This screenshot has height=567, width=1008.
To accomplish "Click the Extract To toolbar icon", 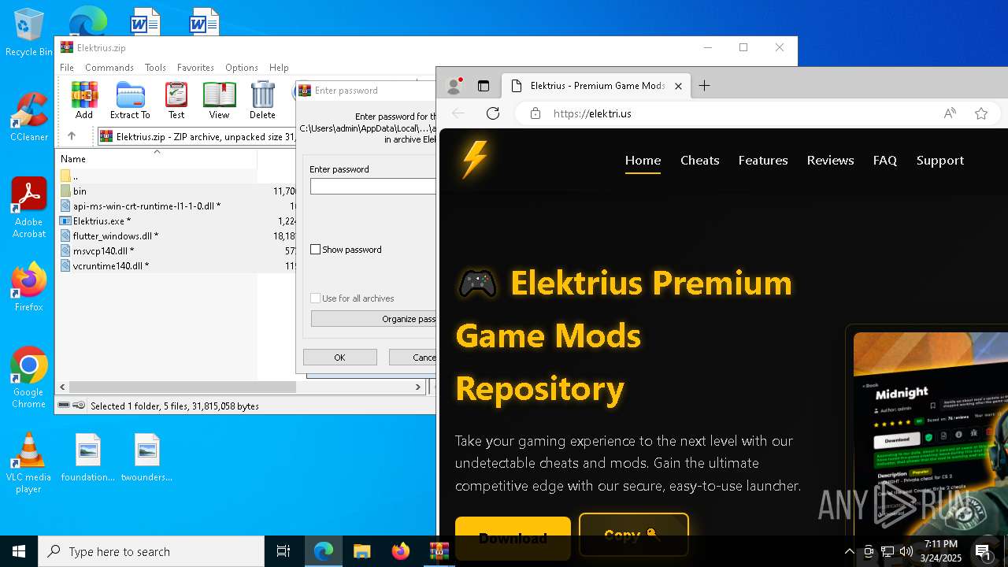I will (x=130, y=100).
